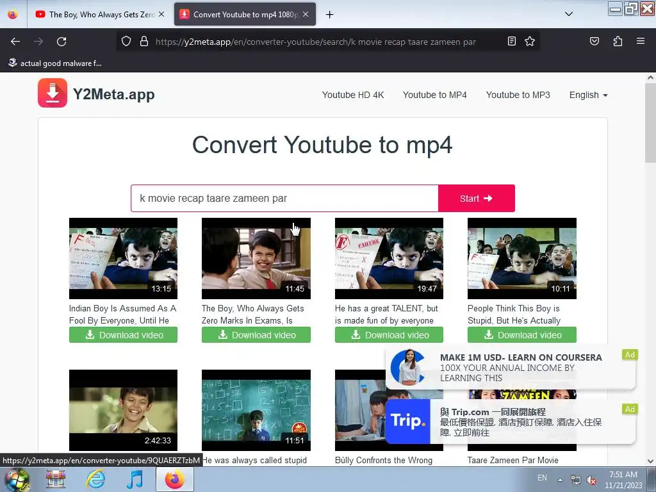Image resolution: width=656 pixels, height=492 pixels.
Task: Click title 'People Think This Boy is Stupid'
Action: coord(514,315)
